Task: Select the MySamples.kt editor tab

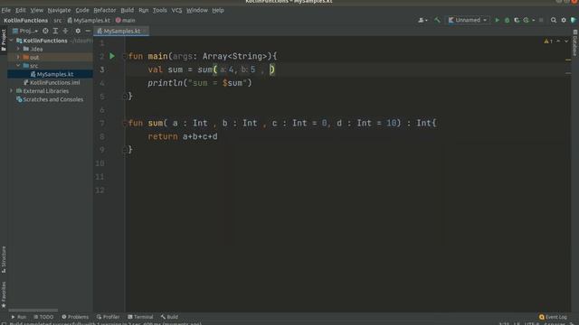Action: pyautogui.click(x=121, y=32)
